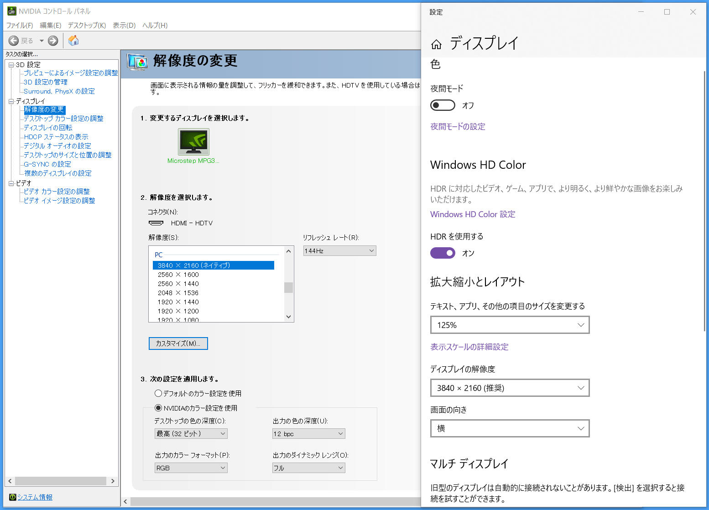Image resolution: width=709 pixels, height=510 pixels.
Task: Click the forward arrow icon in NVIDIA toolbar
Action: (53, 41)
